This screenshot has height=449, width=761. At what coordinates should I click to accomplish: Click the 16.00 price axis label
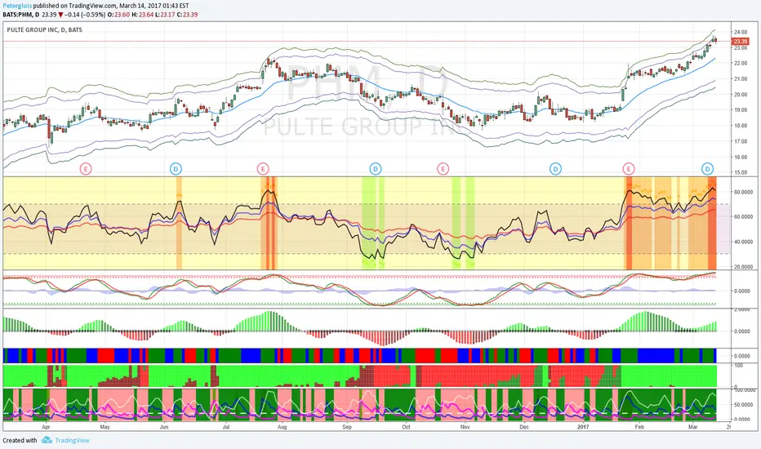click(741, 158)
